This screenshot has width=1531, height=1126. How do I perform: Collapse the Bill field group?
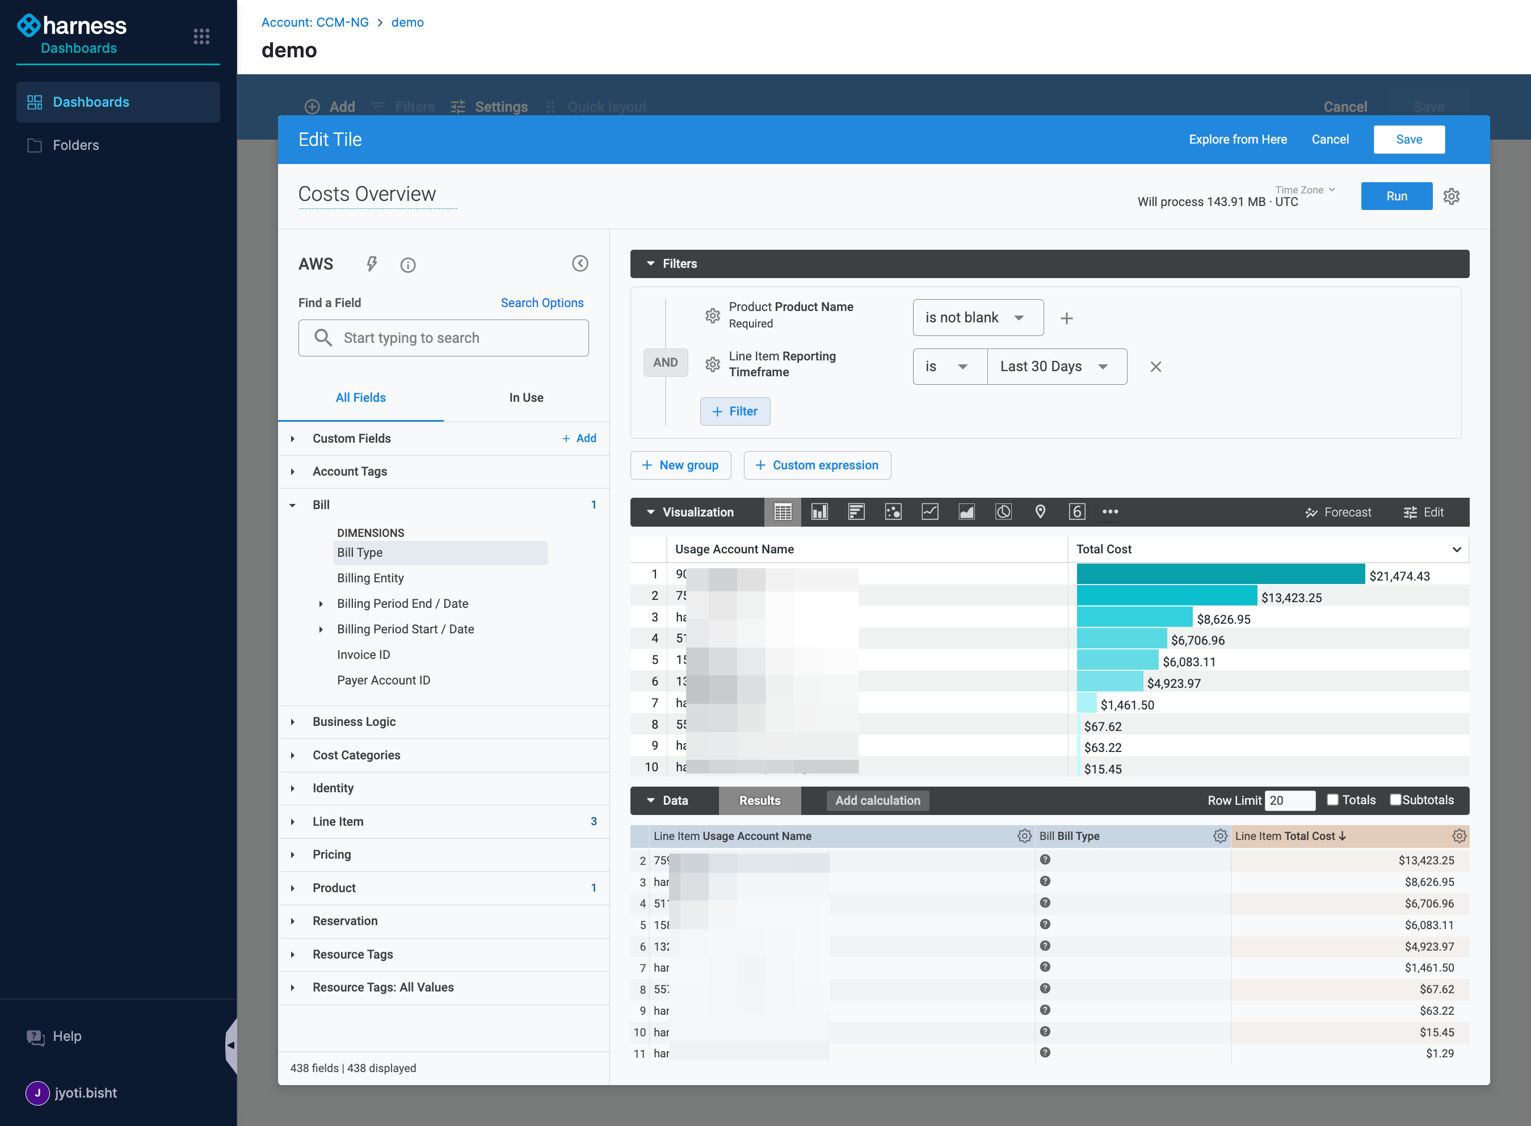point(444,505)
